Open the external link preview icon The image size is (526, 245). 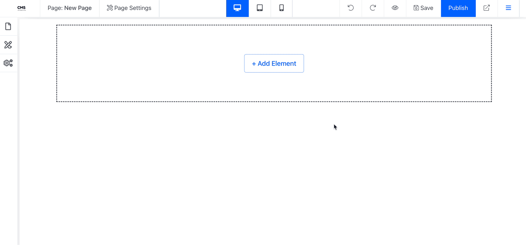[486, 8]
